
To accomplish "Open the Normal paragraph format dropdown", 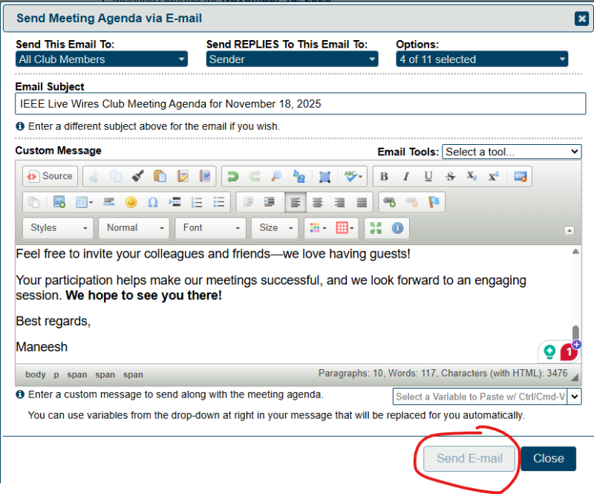I will [134, 228].
